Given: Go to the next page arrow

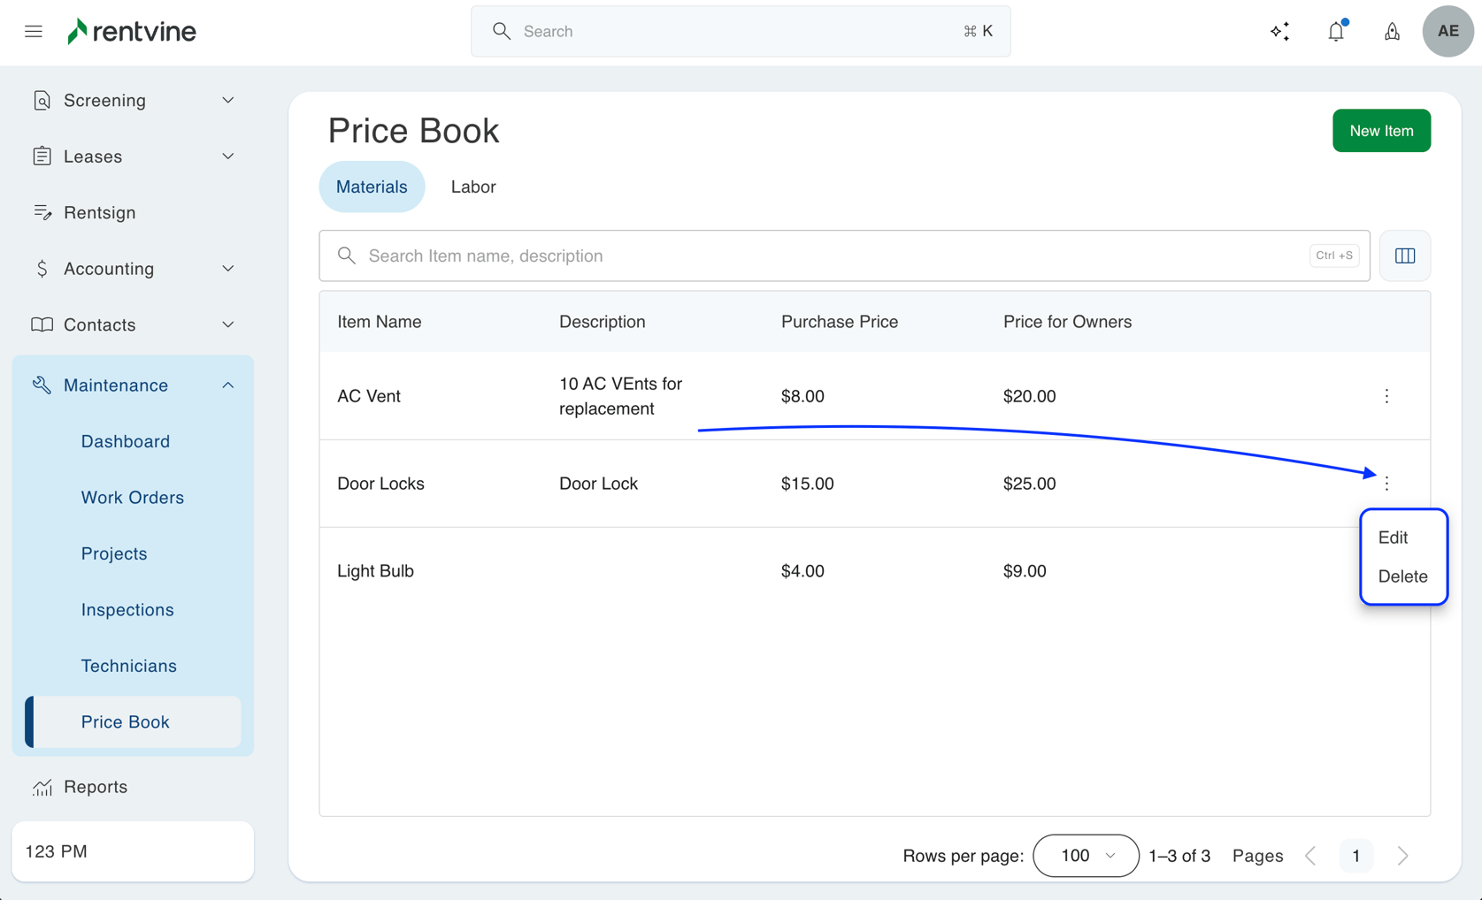Looking at the screenshot, I should (1402, 856).
